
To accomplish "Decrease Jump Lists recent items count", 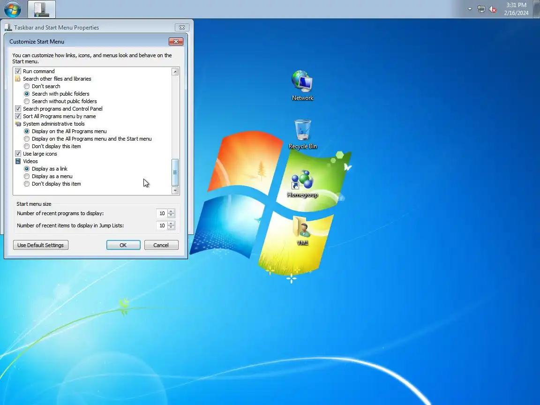I will click(x=171, y=228).
